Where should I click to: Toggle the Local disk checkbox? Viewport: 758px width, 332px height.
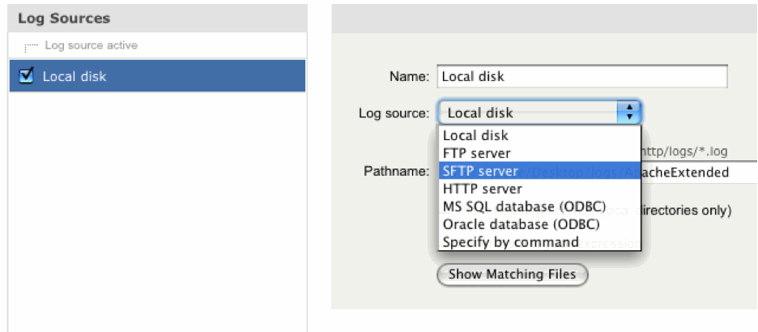[27, 76]
